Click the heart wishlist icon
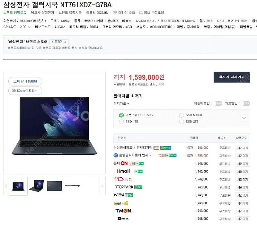This screenshot has width=257, height=231. 115,13
